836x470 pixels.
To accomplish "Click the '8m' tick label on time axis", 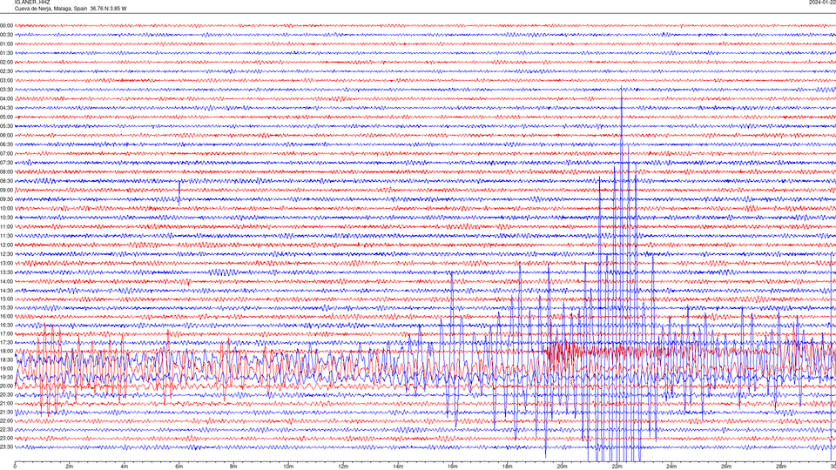I will pyautogui.click(x=233, y=467).
